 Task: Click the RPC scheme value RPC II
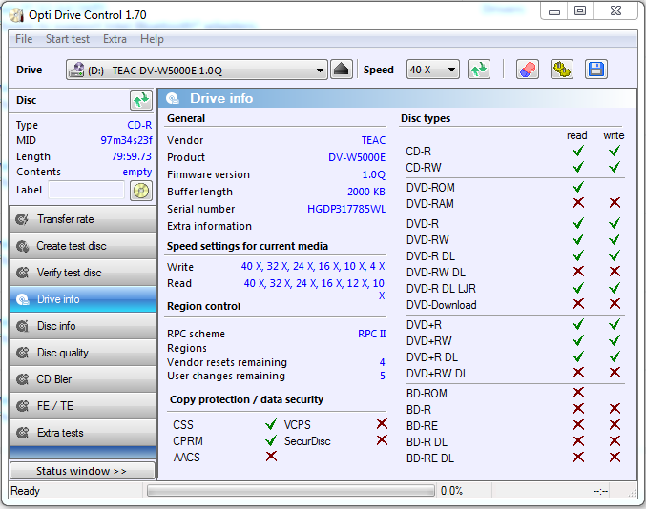pyautogui.click(x=372, y=334)
